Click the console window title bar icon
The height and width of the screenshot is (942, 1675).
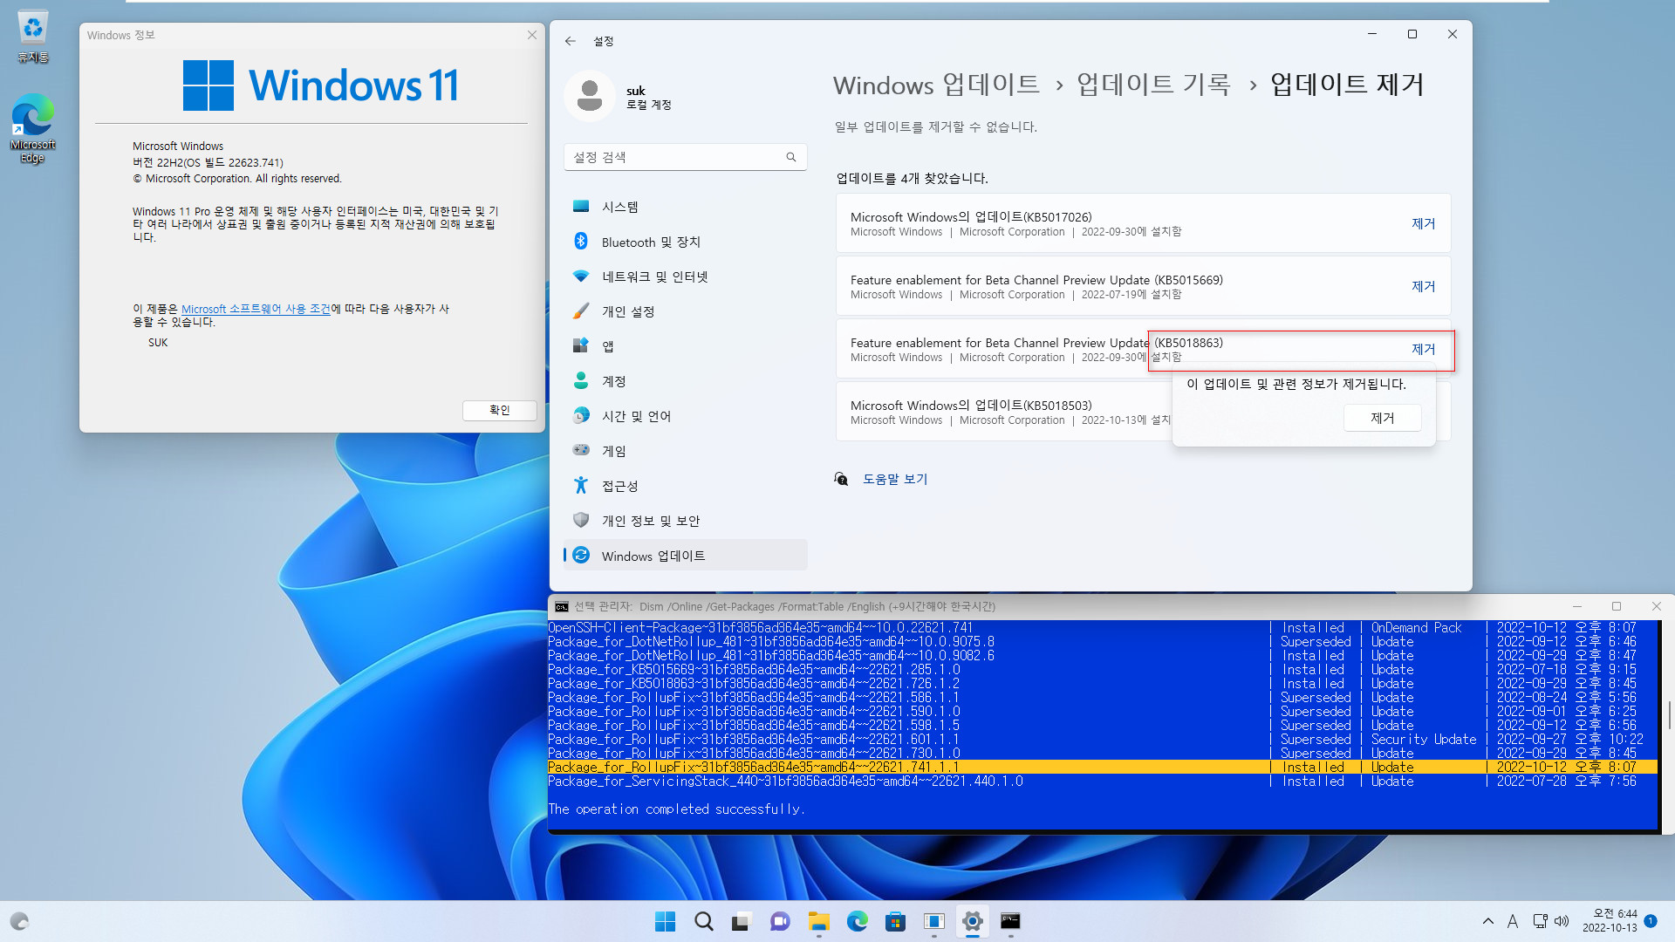click(562, 606)
